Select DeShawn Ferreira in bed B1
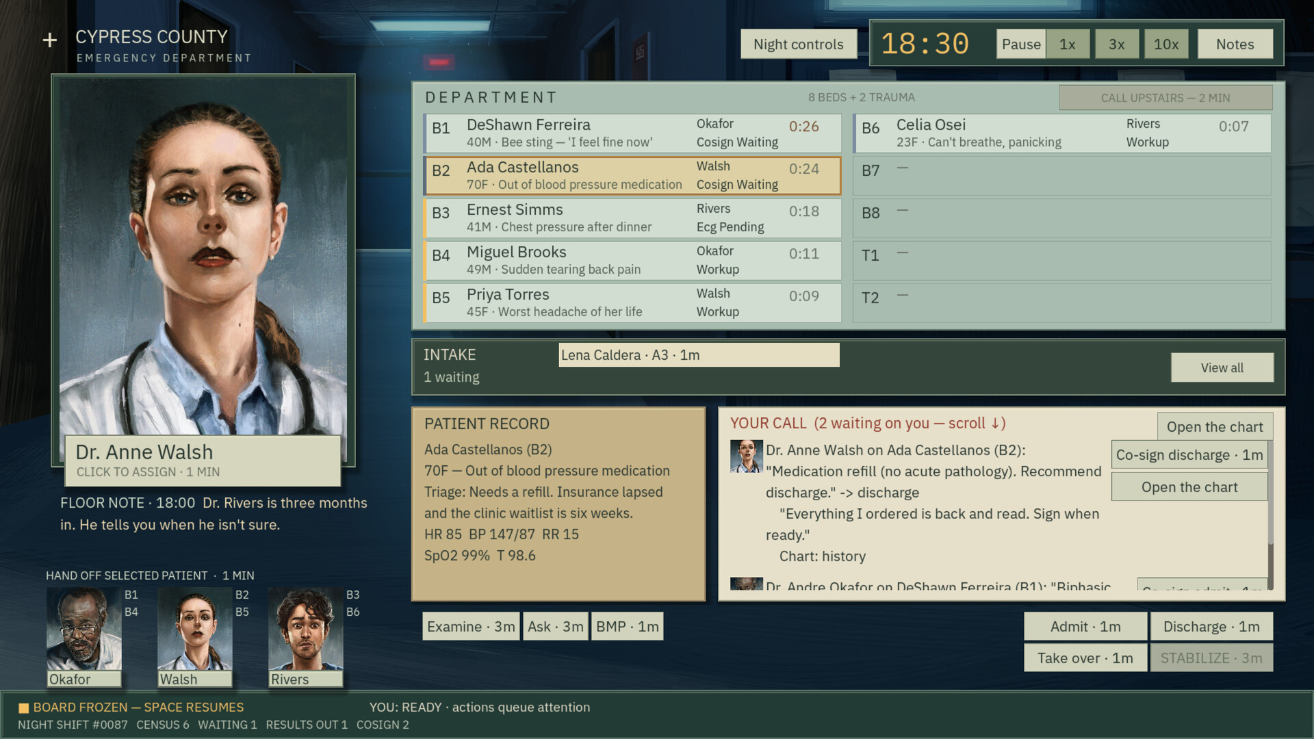Image resolution: width=1314 pixels, height=739 pixels. [x=632, y=133]
